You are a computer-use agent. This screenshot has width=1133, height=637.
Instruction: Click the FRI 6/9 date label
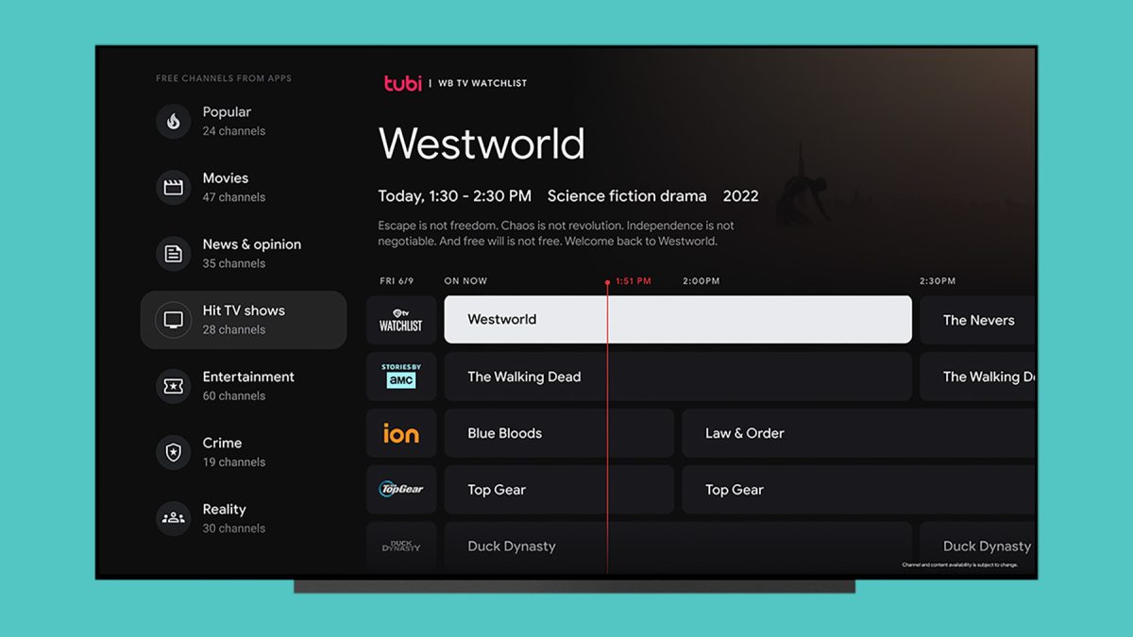(397, 281)
